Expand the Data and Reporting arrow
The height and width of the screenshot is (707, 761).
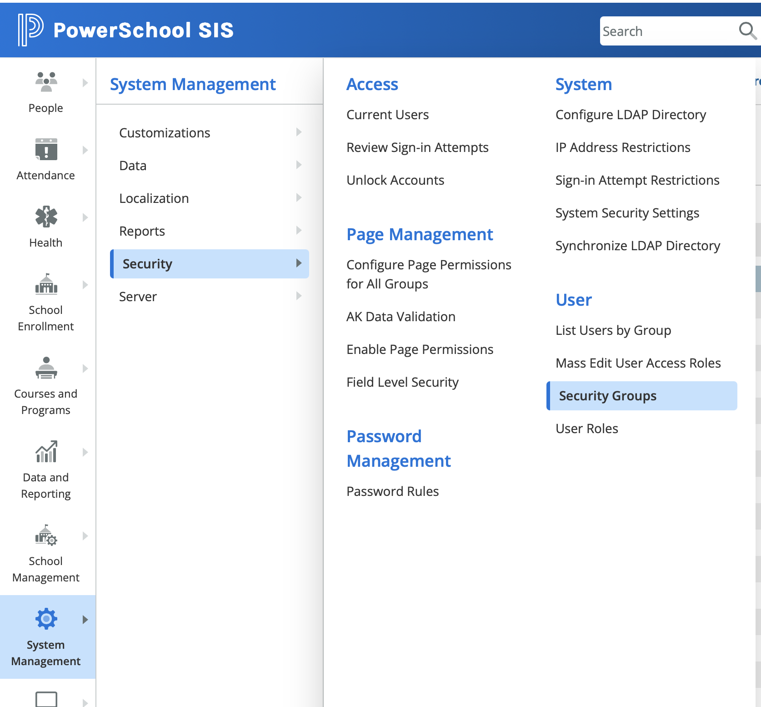[x=85, y=452]
